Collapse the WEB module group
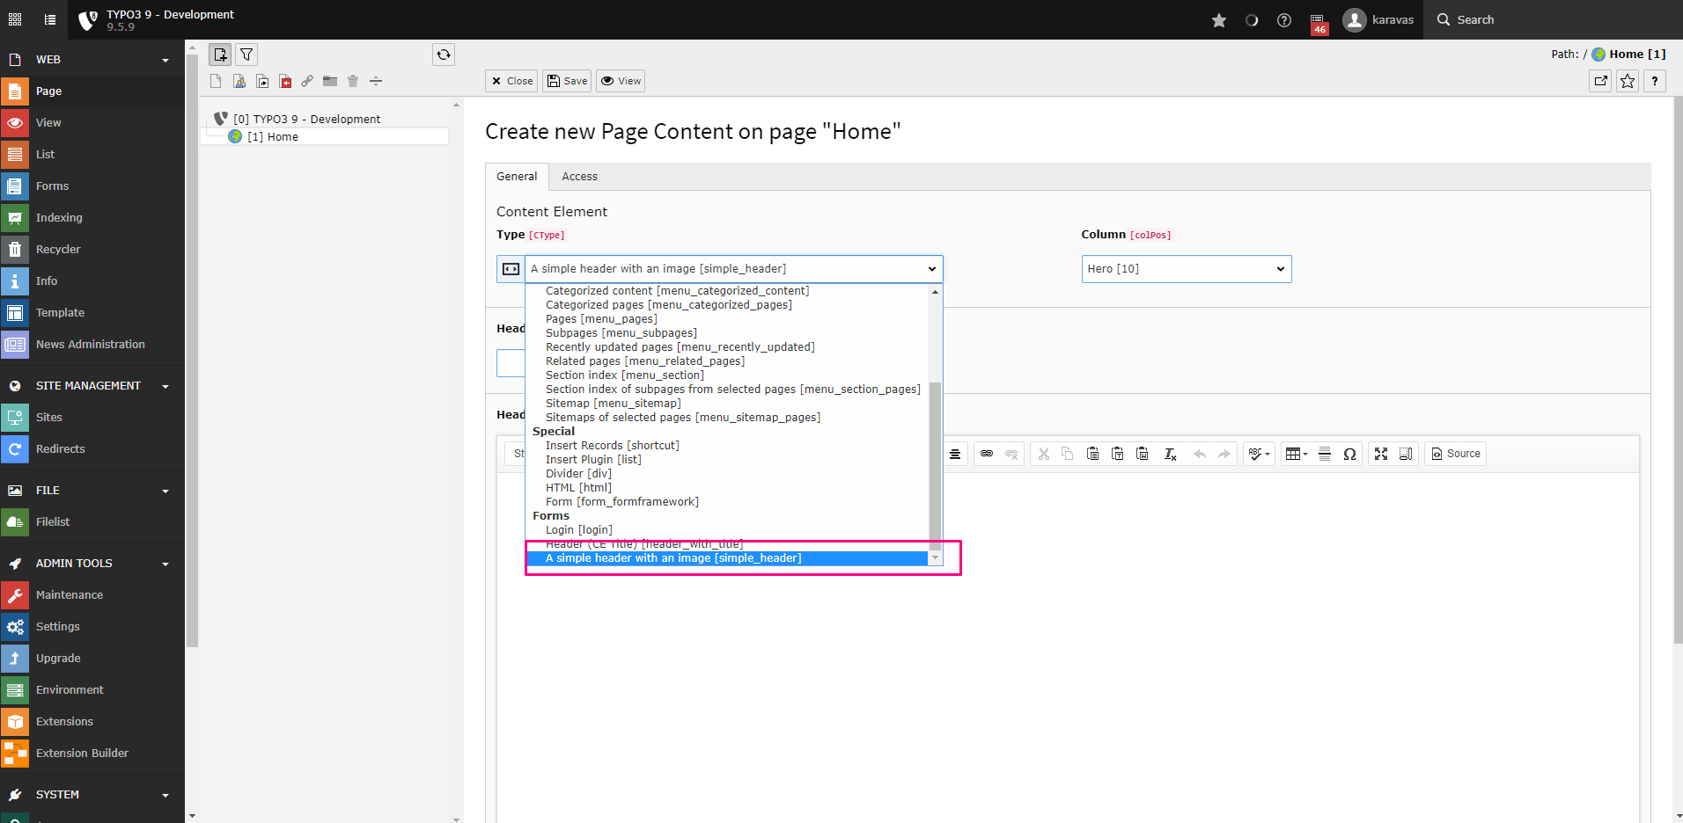The width and height of the screenshot is (1683, 823). coord(165,60)
